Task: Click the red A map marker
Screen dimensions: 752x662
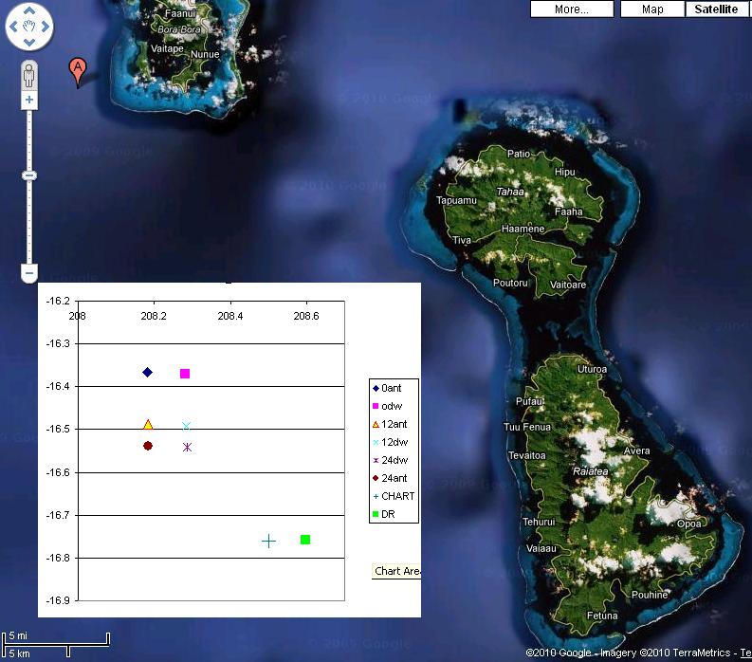Action: click(78, 69)
